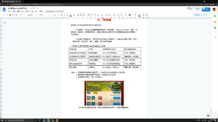Viewport: 218px width, 122px height.
Task: Decrease font size with minus button
Action: [x=51, y=15]
